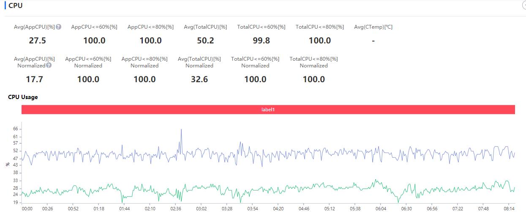
Task: Click the Avg(AppCPU)[%] value 27.5
Action: 37,40
